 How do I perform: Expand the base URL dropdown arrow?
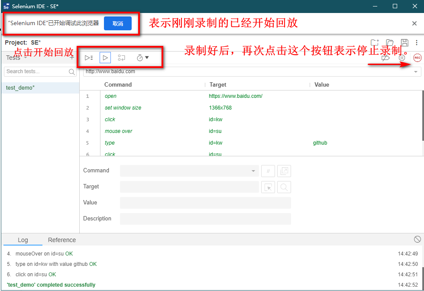(x=416, y=71)
